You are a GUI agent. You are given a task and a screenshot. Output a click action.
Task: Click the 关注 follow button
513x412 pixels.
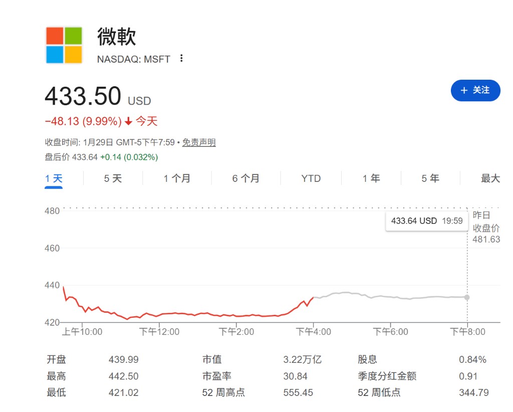(475, 90)
